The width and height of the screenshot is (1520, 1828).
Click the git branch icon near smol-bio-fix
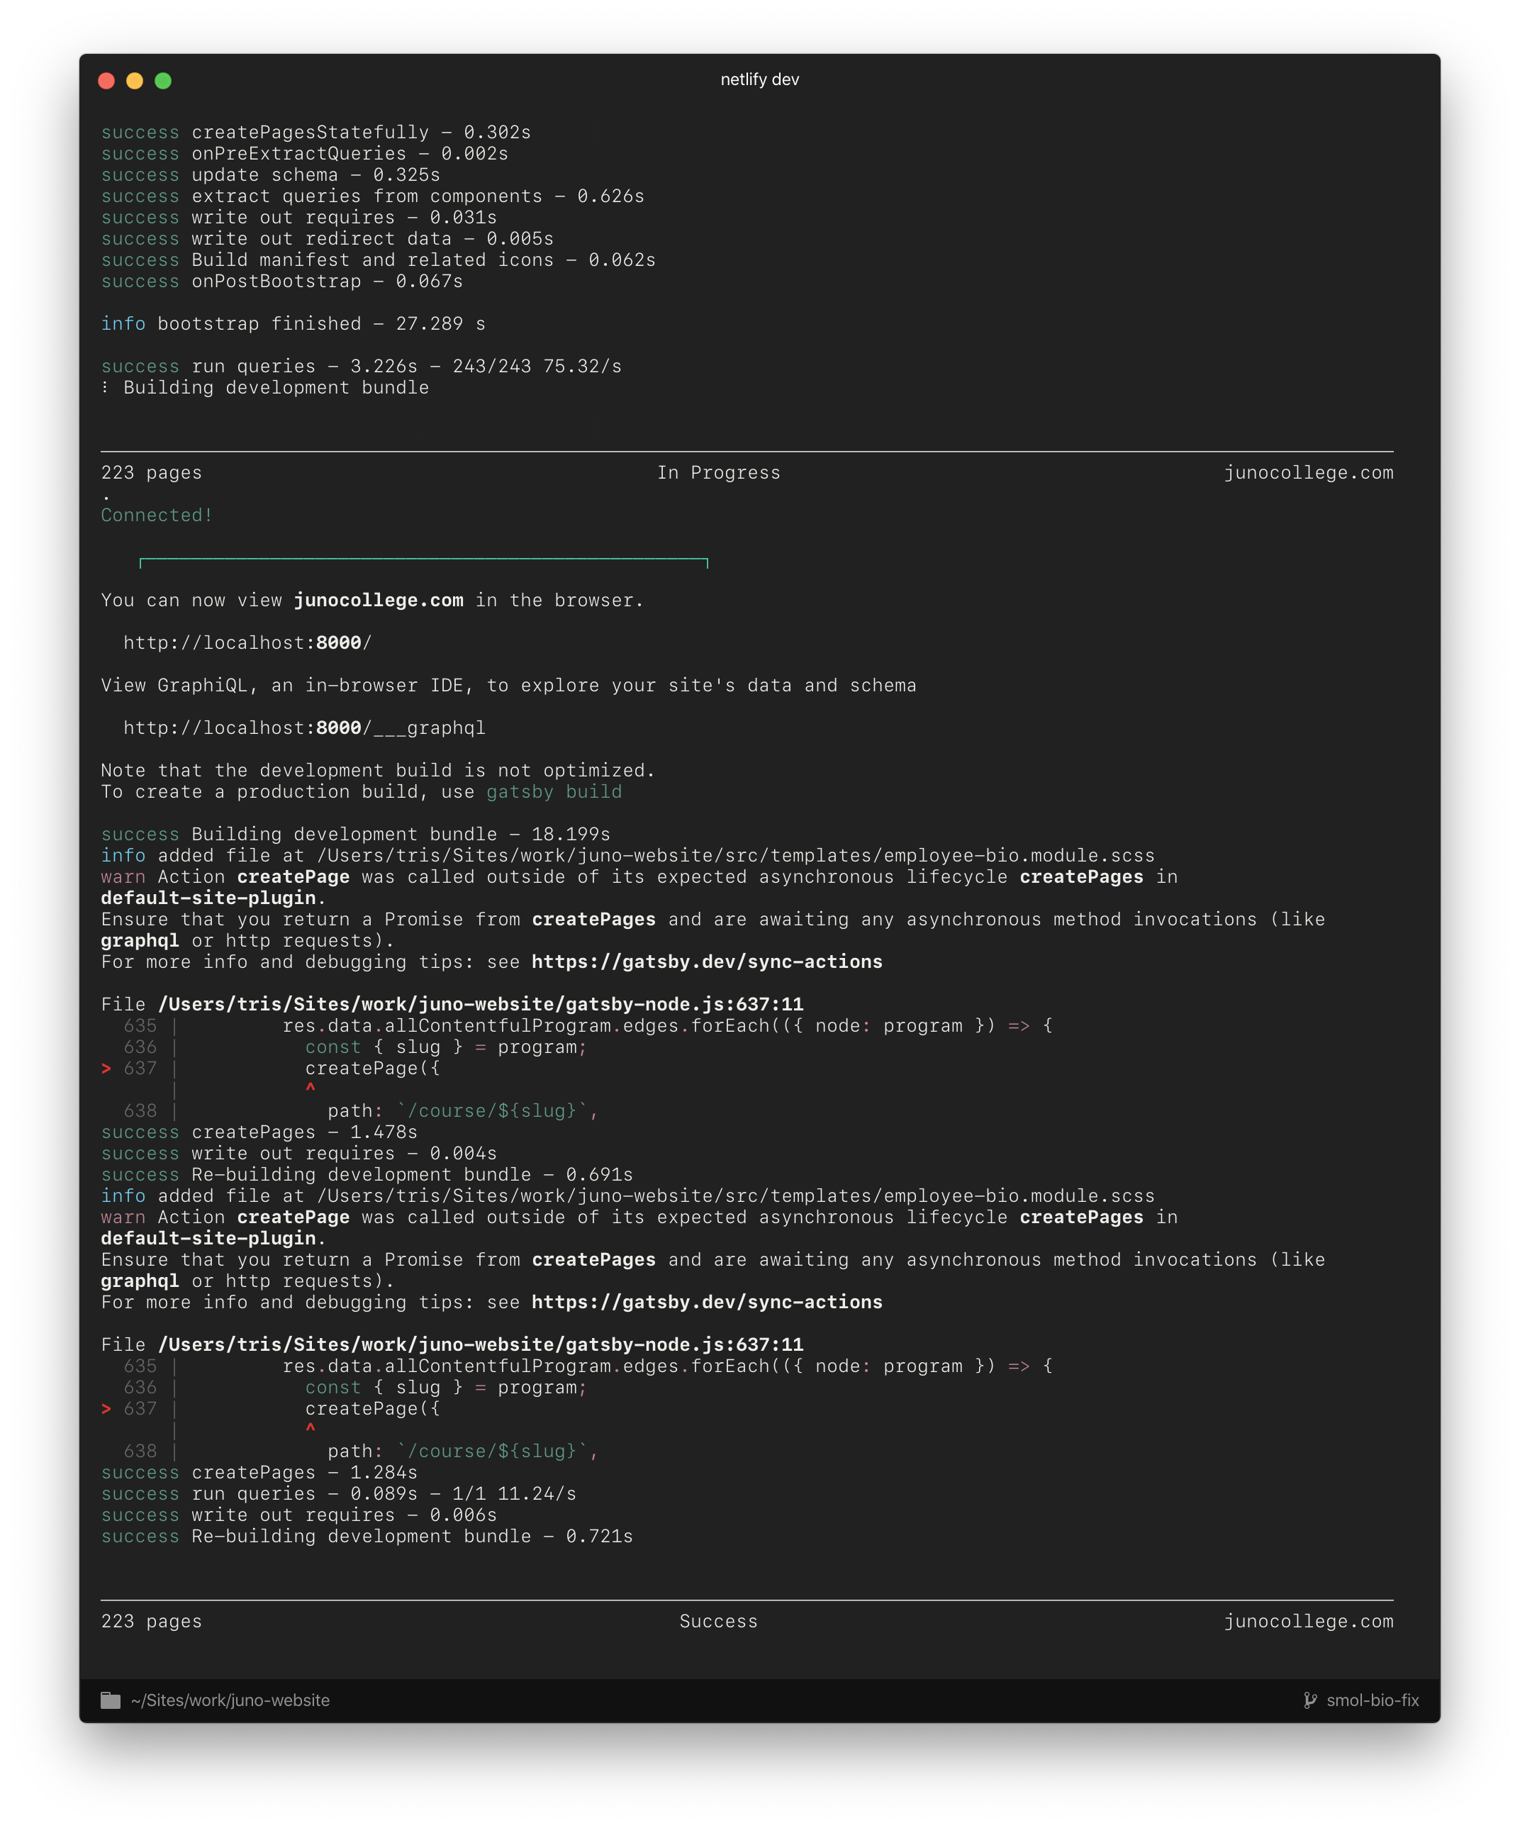[1309, 1700]
